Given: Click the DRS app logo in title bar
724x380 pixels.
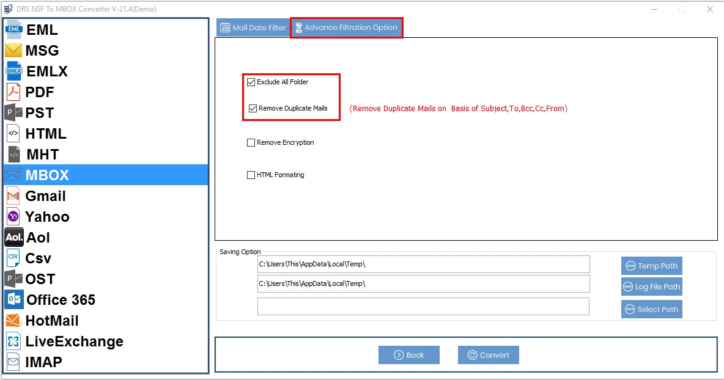Looking at the screenshot, I should [9, 9].
